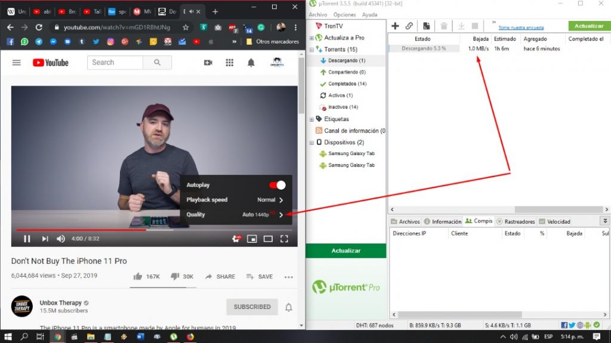Create new torrent file icon in uTorrent

point(426,26)
